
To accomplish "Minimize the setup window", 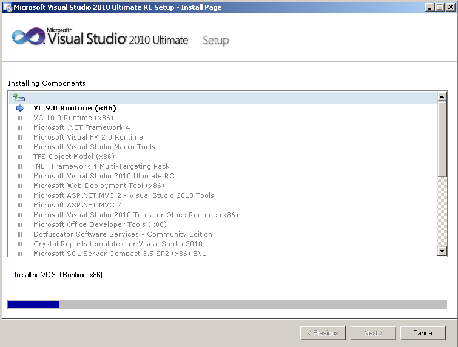I will (x=429, y=7).
